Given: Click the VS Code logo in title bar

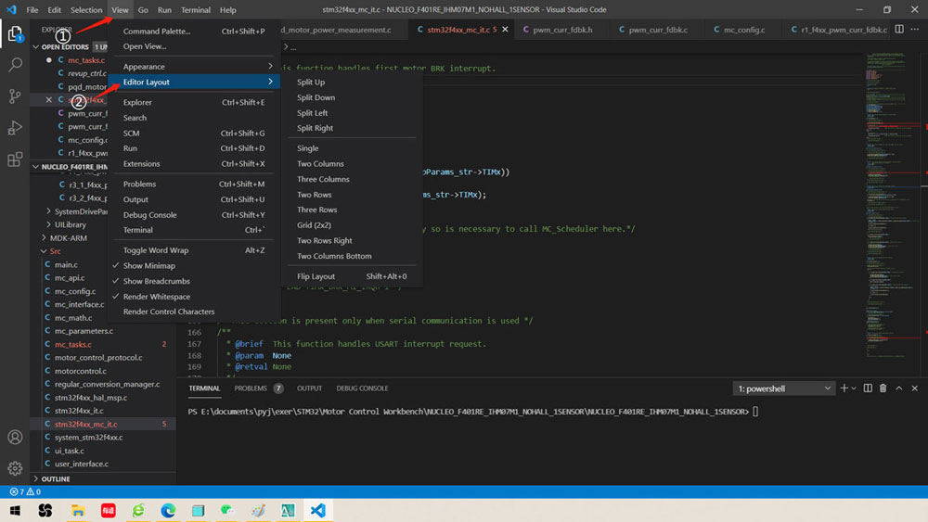Looking at the screenshot, I should pos(11,9).
